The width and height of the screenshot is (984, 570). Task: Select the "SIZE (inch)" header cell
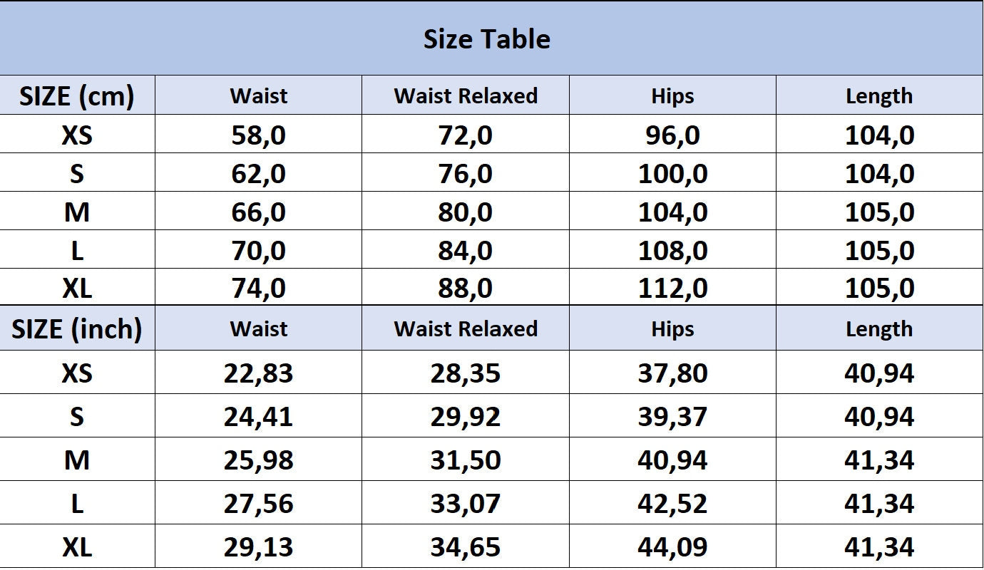(x=77, y=328)
